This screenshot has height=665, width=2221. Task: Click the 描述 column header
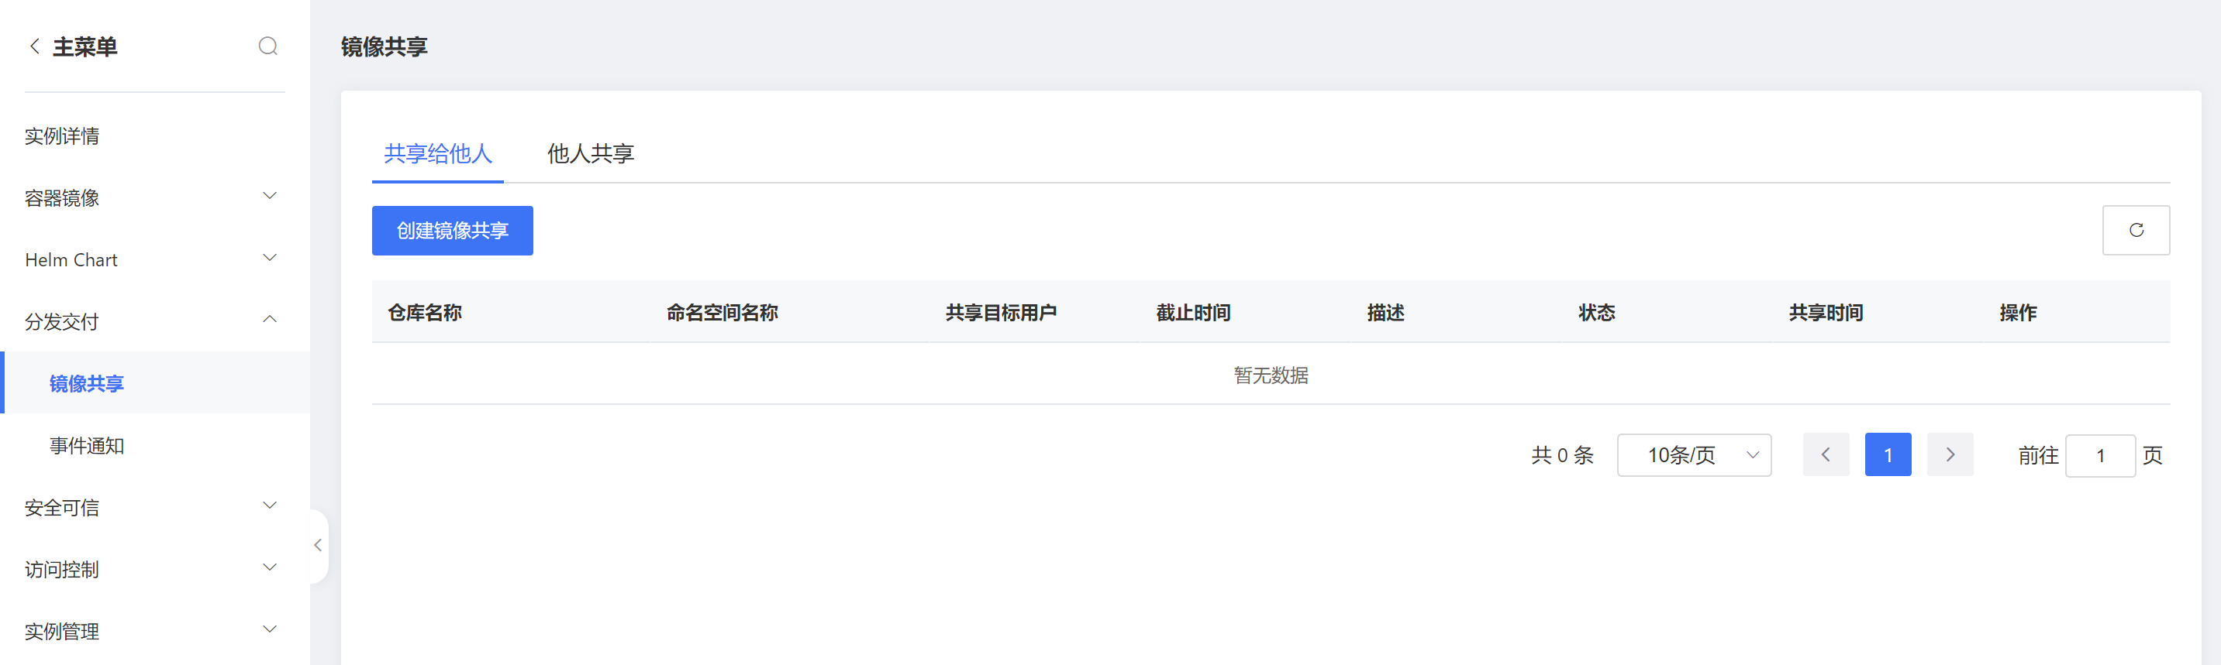(x=1385, y=313)
